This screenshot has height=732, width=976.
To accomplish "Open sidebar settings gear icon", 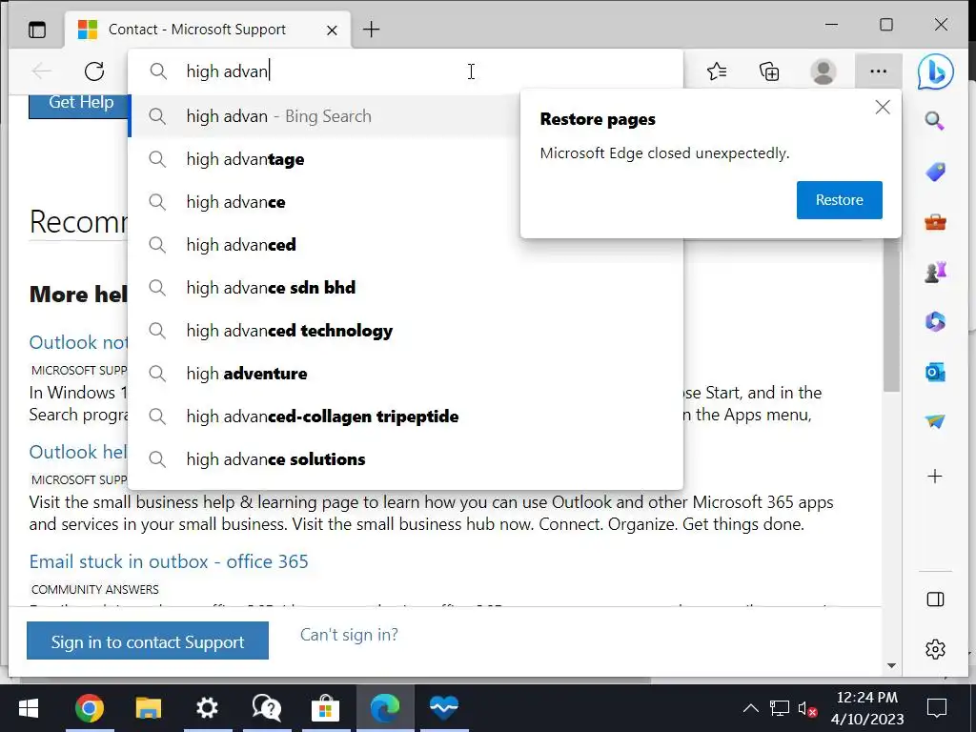I will click(935, 649).
